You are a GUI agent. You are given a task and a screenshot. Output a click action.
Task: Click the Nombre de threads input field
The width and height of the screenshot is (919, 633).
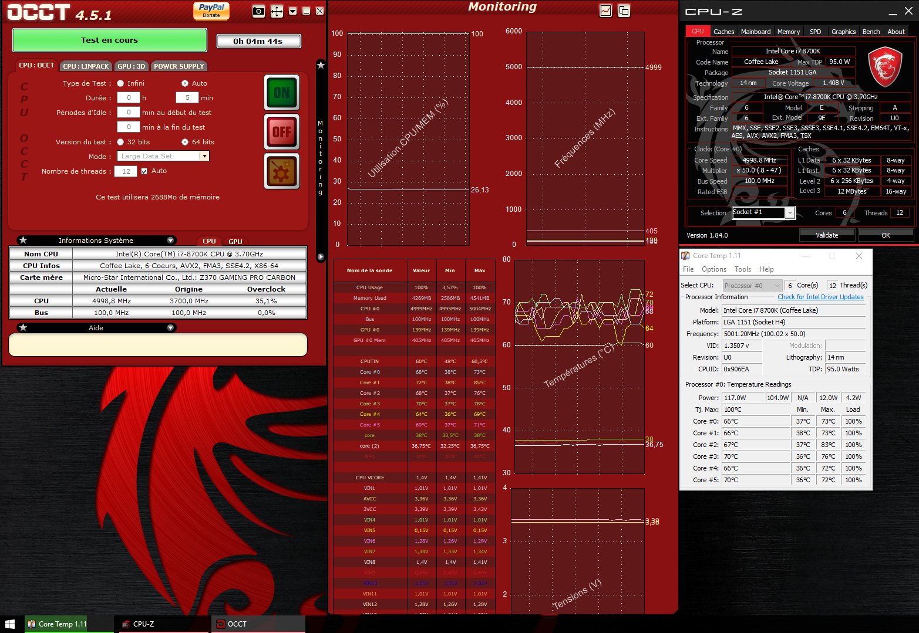point(126,171)
